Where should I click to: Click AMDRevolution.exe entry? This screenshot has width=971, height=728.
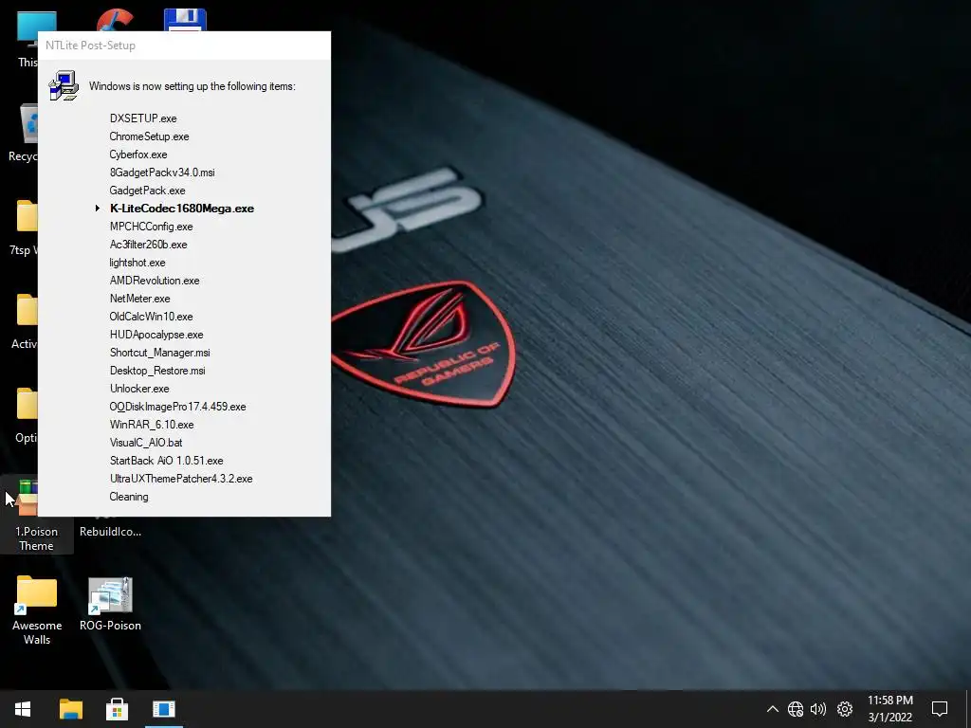[x=155, y=281]
